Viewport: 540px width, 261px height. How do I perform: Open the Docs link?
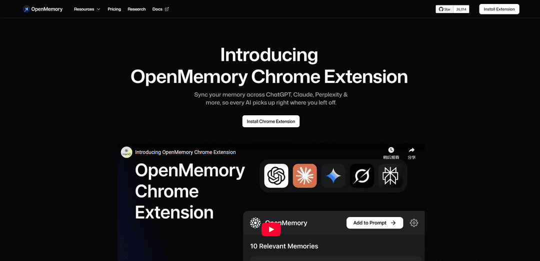point(160,9)
